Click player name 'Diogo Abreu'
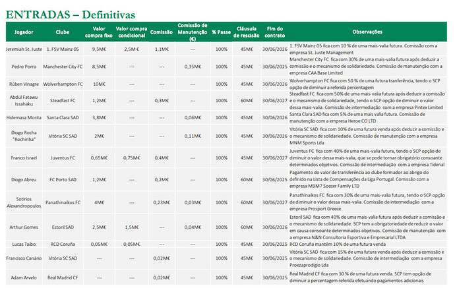 pyautogui.click(x=24, y=179)
